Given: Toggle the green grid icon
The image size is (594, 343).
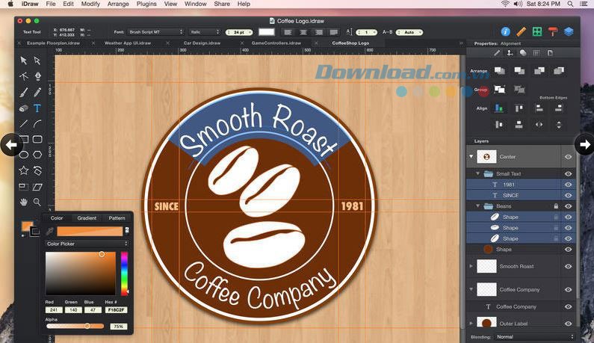Looking at the screenshot, I should tap(537, 32).
